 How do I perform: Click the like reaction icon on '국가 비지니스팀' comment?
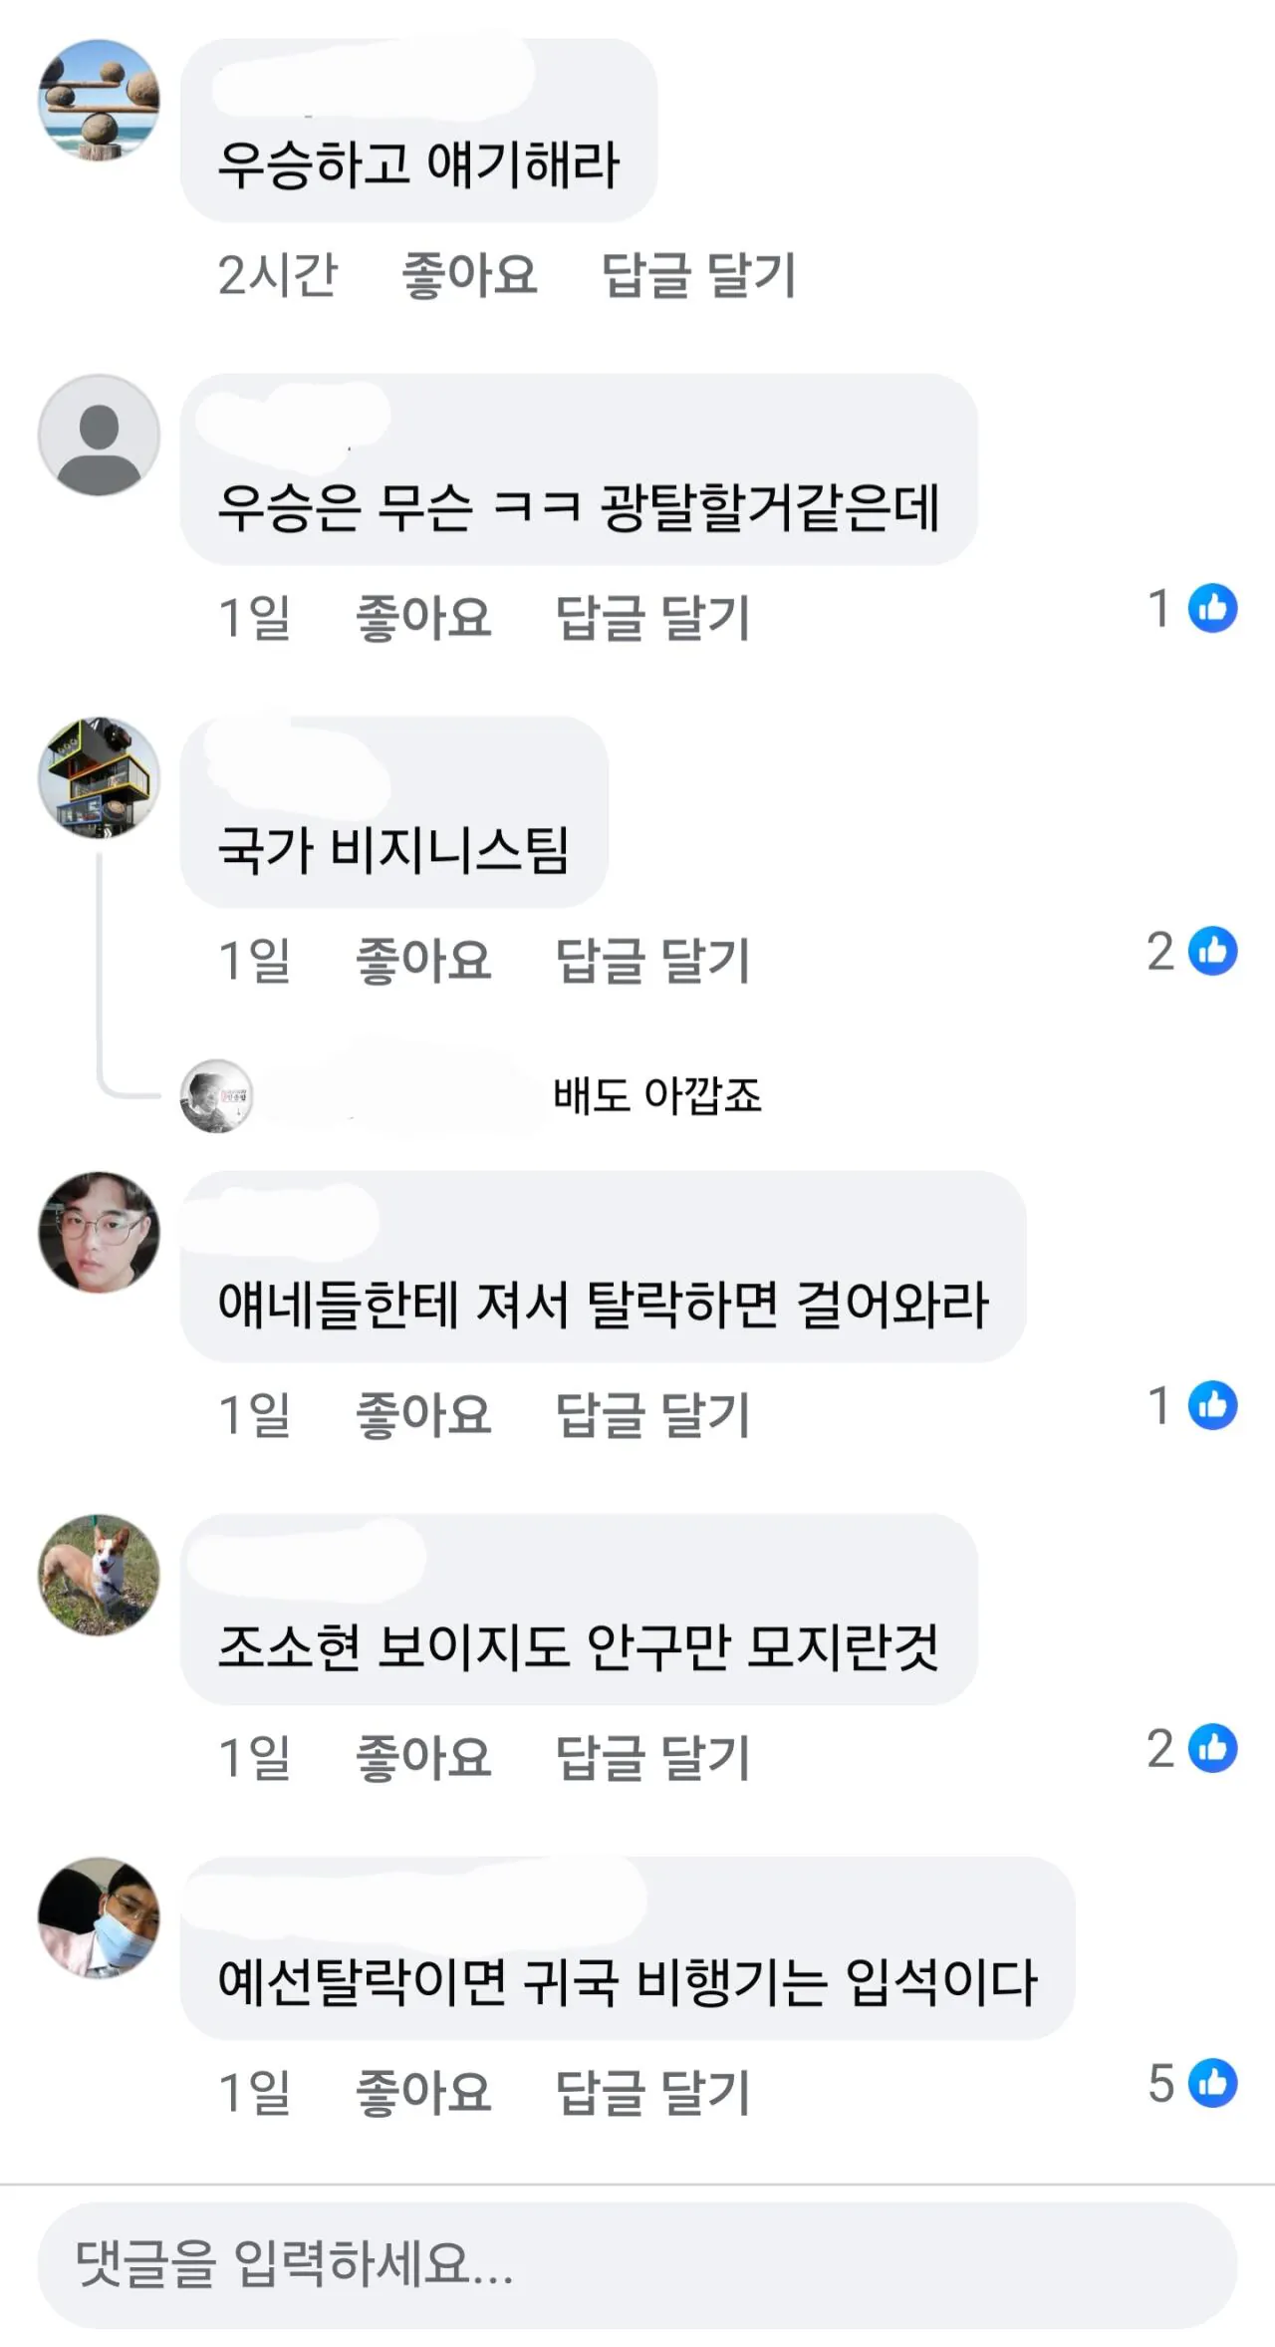pyautogui.click(x=1212, y=951)
